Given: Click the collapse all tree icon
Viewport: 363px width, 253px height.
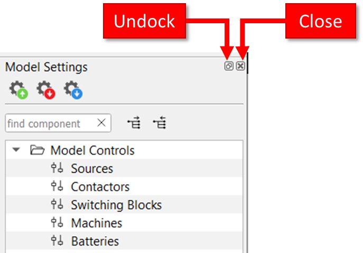Looking at the screenshot, I should click(x=160, y=124).
